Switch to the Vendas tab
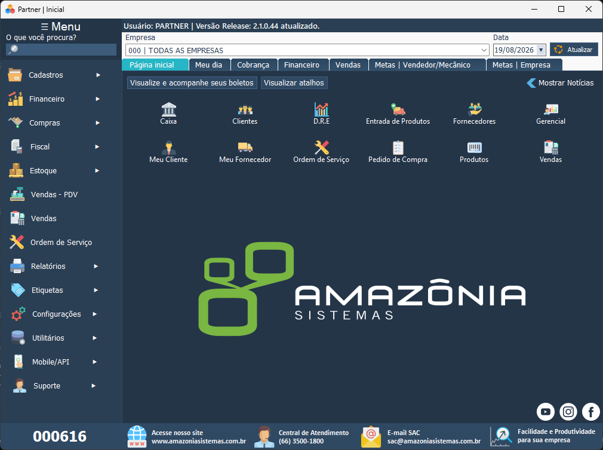 click(349, 65)
